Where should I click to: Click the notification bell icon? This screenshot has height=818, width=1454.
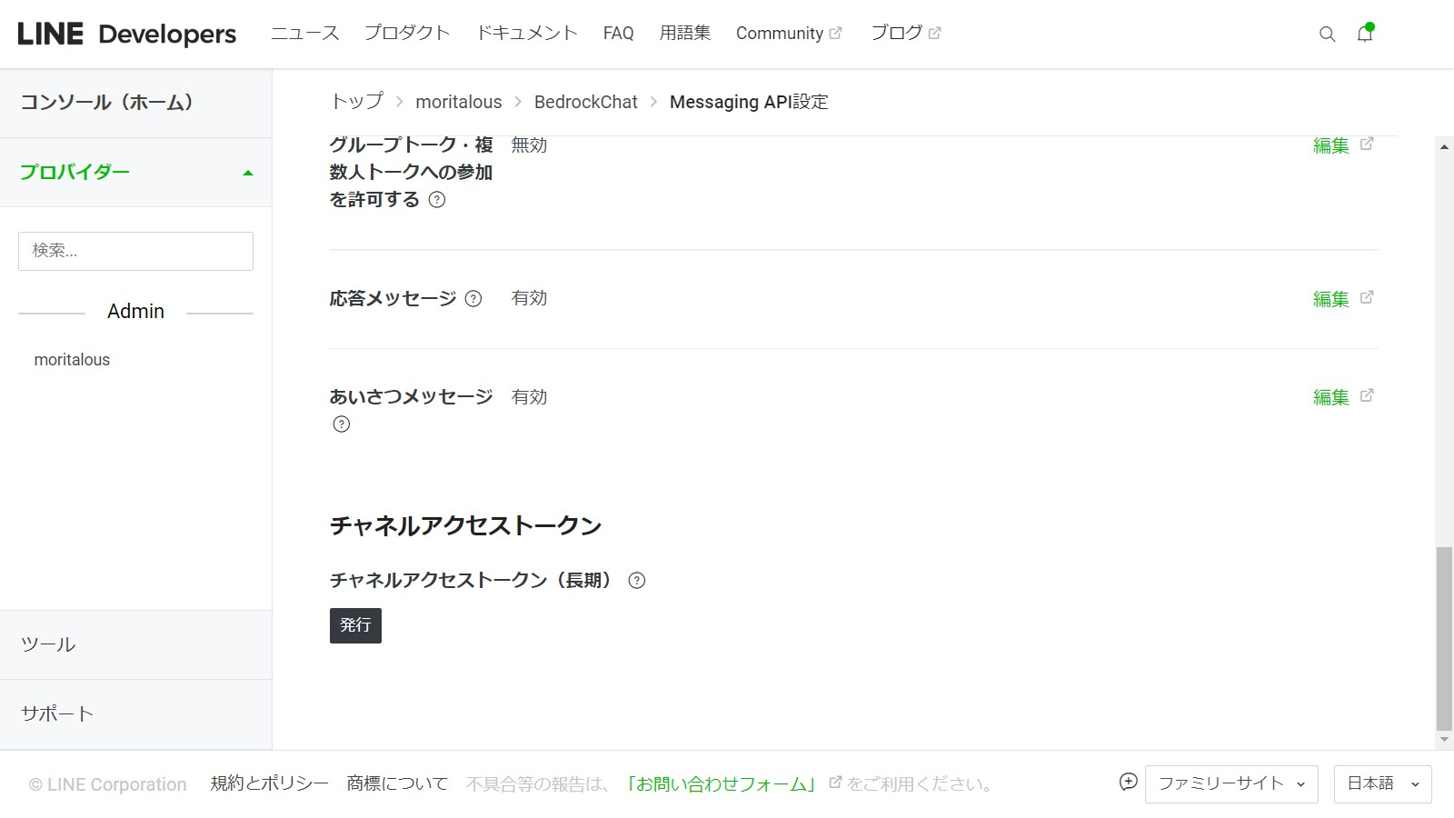[1364, 35]
